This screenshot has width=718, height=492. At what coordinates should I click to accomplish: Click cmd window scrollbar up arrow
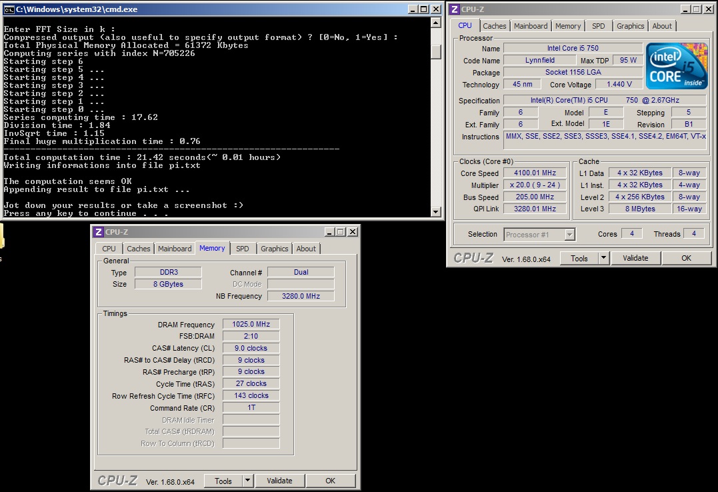436,22
